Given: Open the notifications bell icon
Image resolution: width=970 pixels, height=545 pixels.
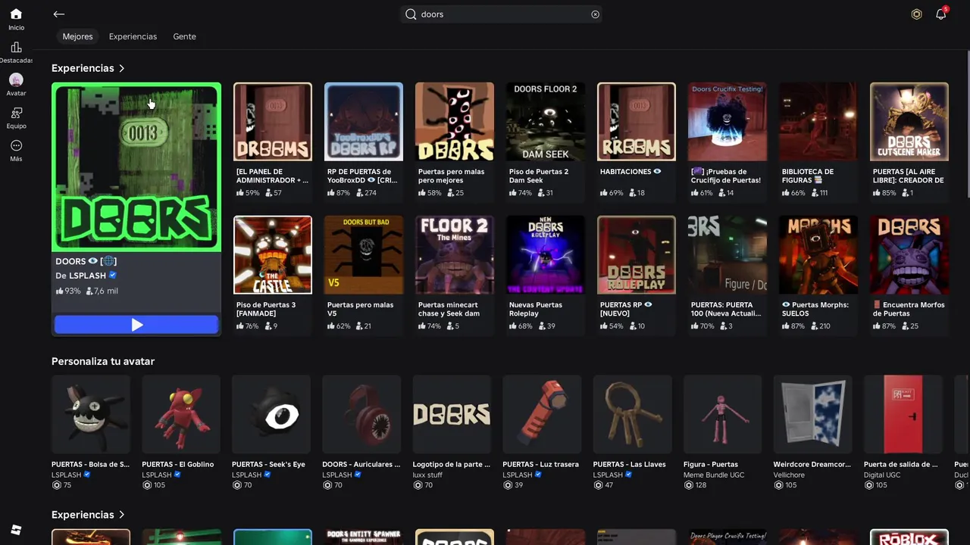Looking at the screenshot, I should coord(941,14).
